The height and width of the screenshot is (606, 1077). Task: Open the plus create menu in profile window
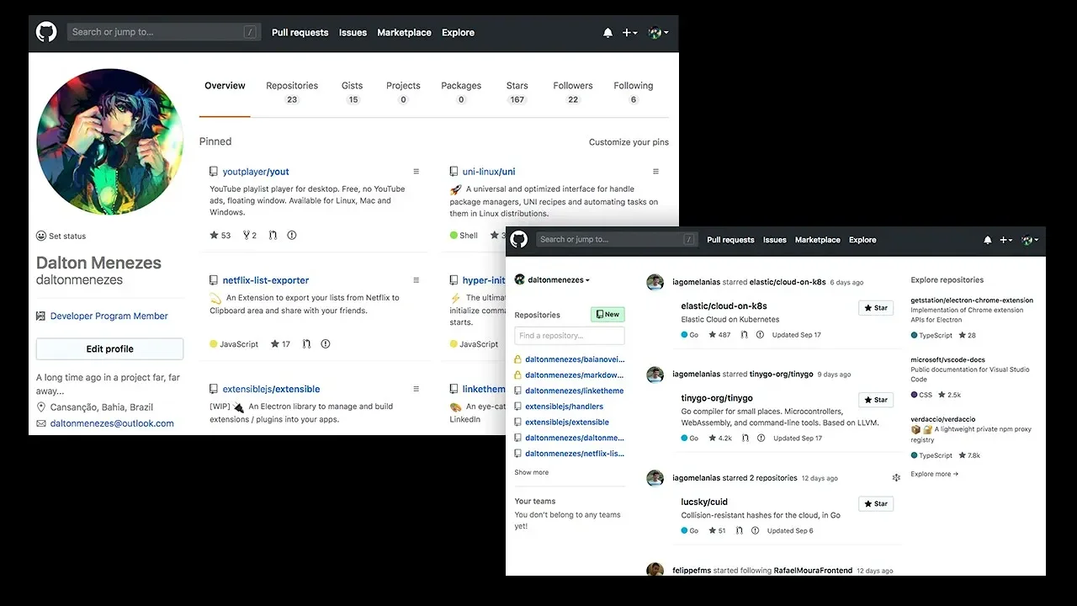(x=629, y=33)
